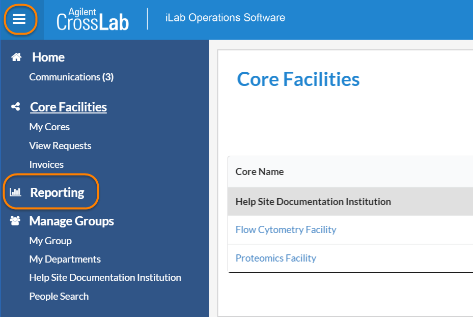
Task: Click the Reporting bar chart icon
Action: pyautogui.click(x=16, y=192)
